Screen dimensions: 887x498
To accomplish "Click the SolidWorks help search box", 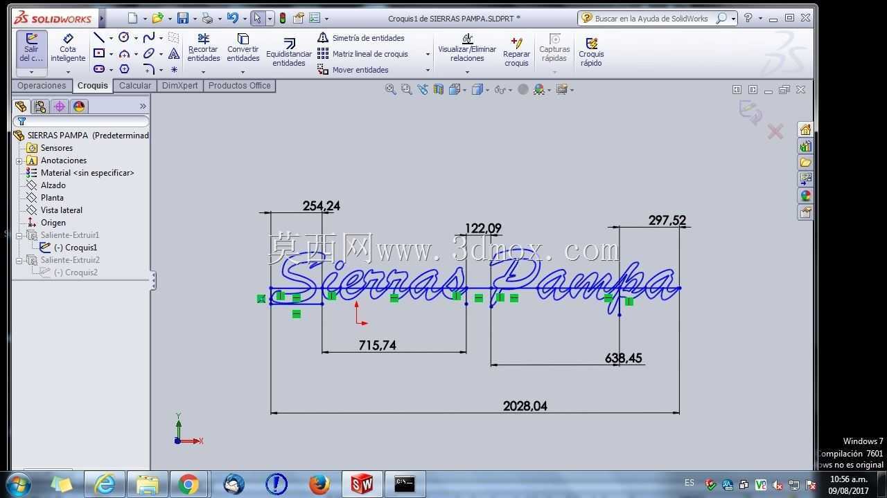I will pyautogui.click(x=656, y=19).
